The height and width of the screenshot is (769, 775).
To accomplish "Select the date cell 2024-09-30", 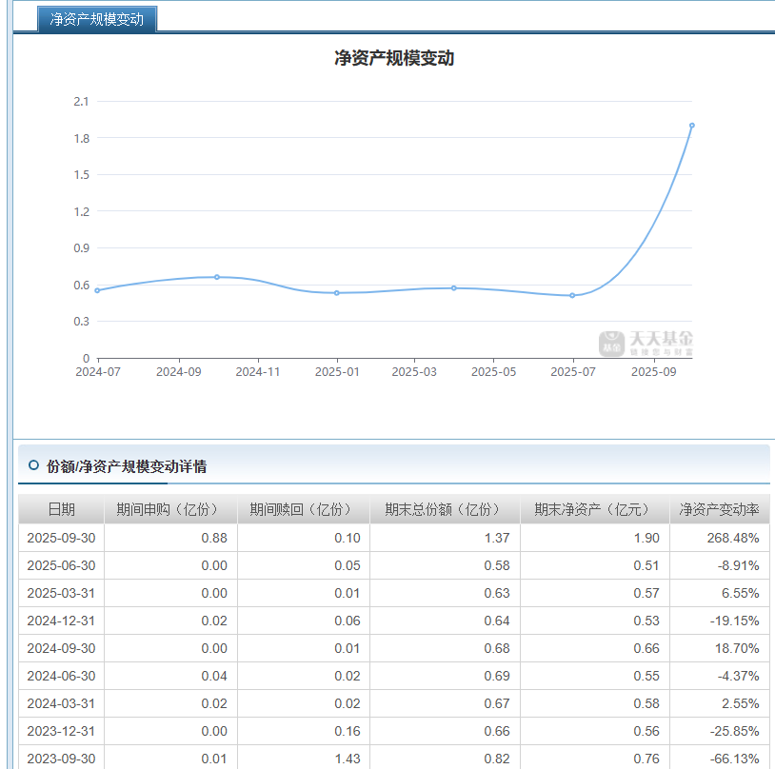I will [x=61, y=648].
